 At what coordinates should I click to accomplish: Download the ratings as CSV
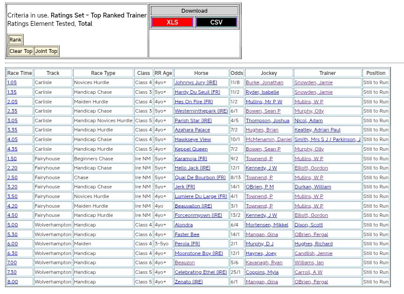(x=216, y=22)
